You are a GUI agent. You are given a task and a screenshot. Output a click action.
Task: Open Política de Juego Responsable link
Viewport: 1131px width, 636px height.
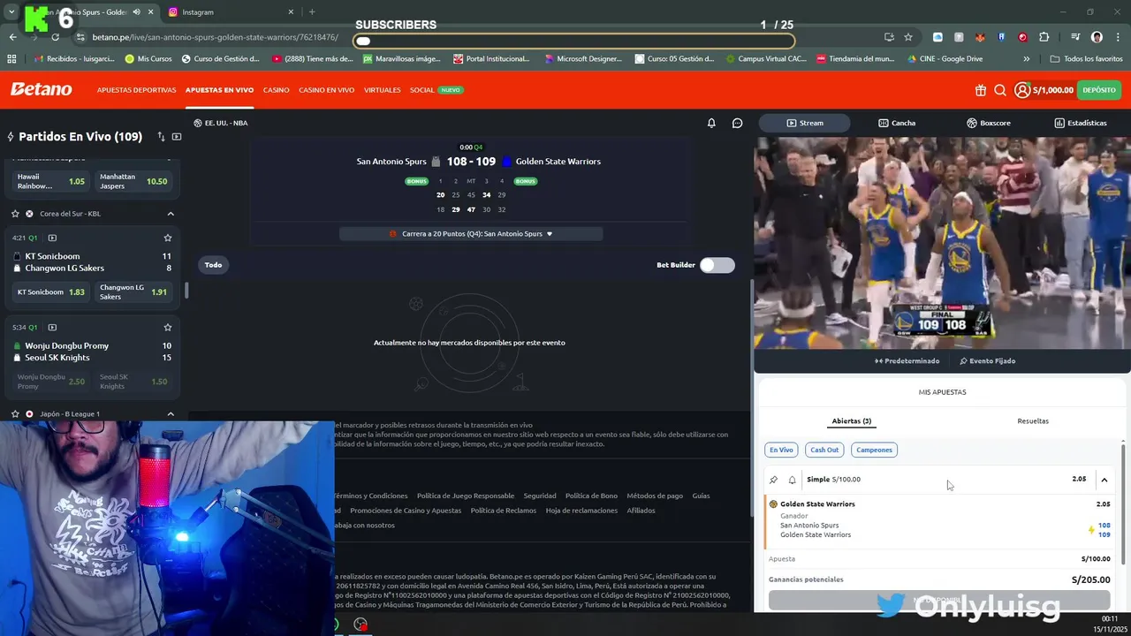click(x=466, y=496)
